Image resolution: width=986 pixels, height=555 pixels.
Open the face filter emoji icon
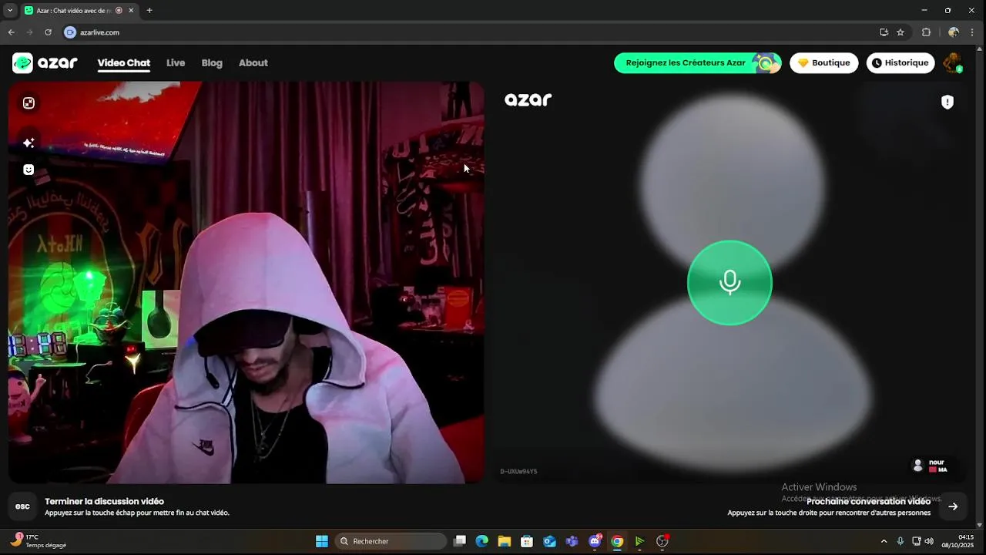click(29, 170)
